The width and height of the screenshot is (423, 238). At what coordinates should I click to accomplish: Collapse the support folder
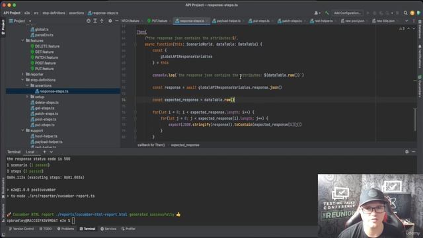(x=22, y=130)
